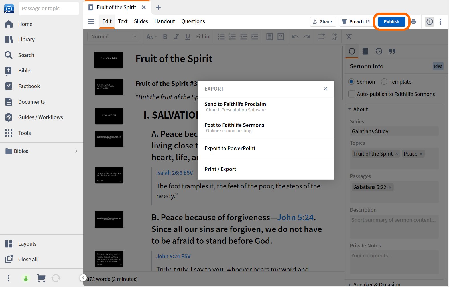Apply underline formatting
The height and width of the screenshot is (287, 449).
pyautogui.click(x=188, y=36)
